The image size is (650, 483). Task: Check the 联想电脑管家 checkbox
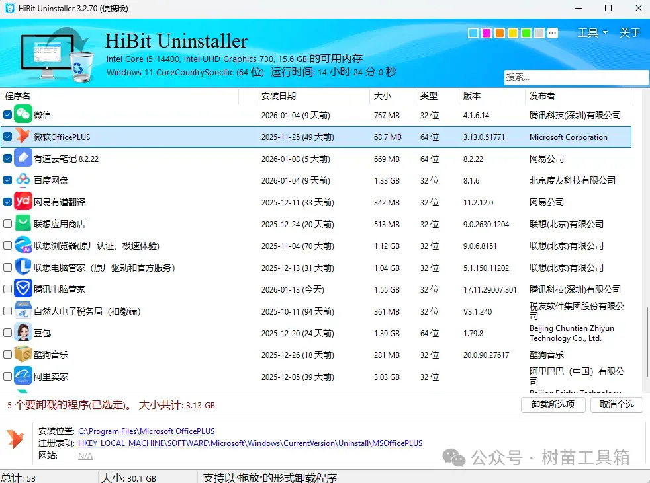pyautogui.click(x=7, y=268)
